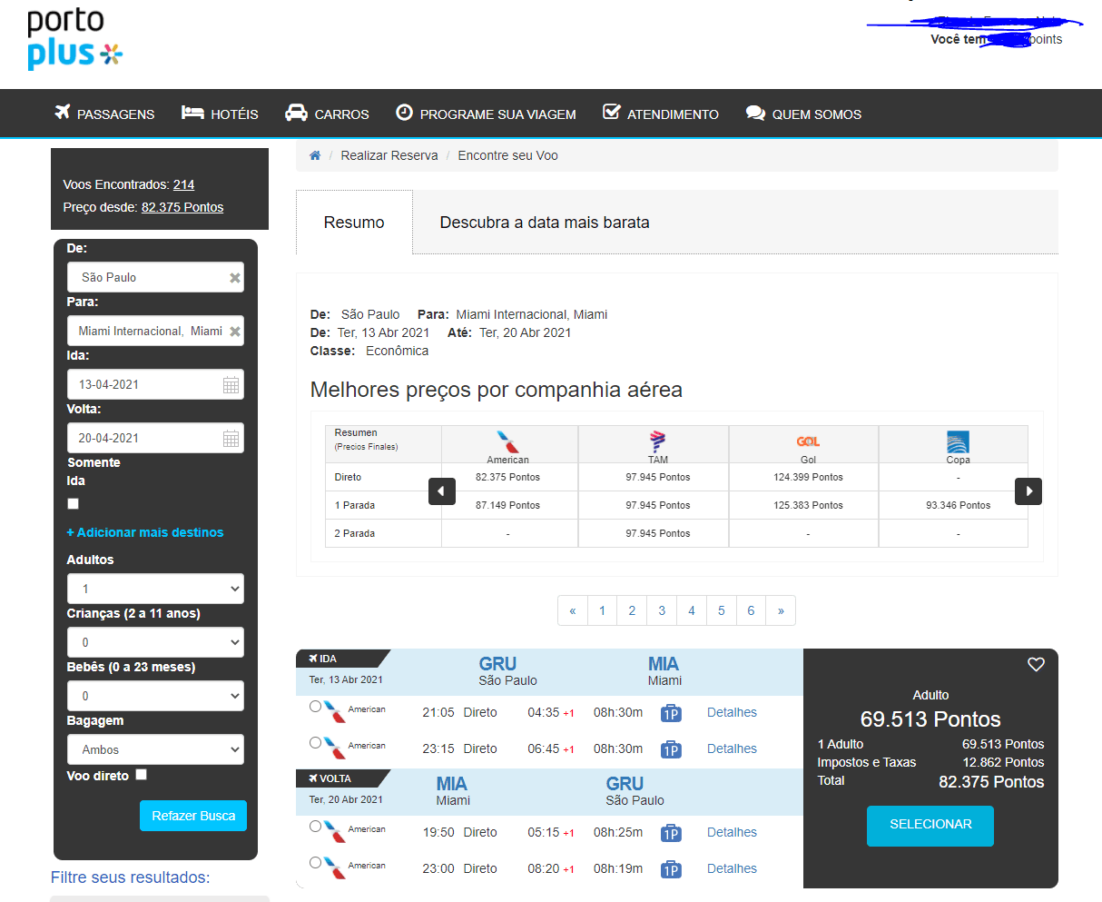Tick the Voo direto checkbox

[x=141, y=775]
